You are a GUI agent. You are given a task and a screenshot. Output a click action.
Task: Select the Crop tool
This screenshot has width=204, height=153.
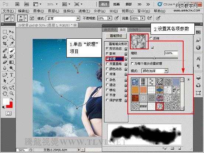click(x=5, y=44)
